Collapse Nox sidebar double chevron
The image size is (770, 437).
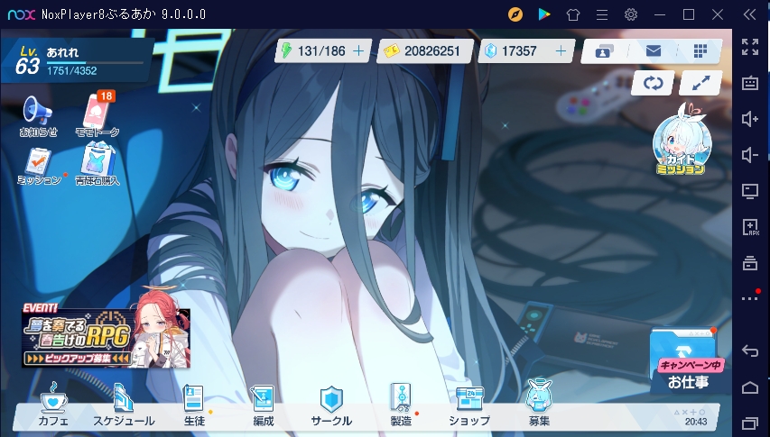749,14
